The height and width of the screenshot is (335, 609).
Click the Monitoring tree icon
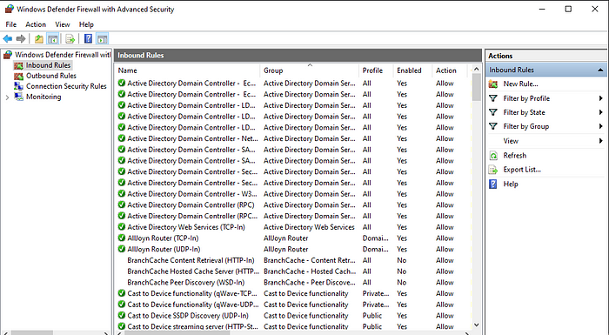[18, 97]
